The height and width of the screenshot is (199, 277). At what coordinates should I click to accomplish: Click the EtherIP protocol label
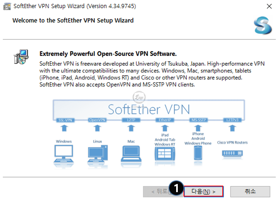[165, 120]
